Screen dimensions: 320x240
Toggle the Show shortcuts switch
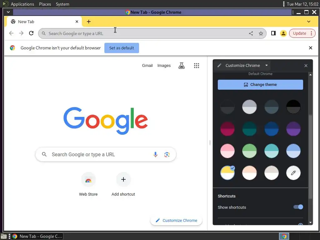[298, 207]
